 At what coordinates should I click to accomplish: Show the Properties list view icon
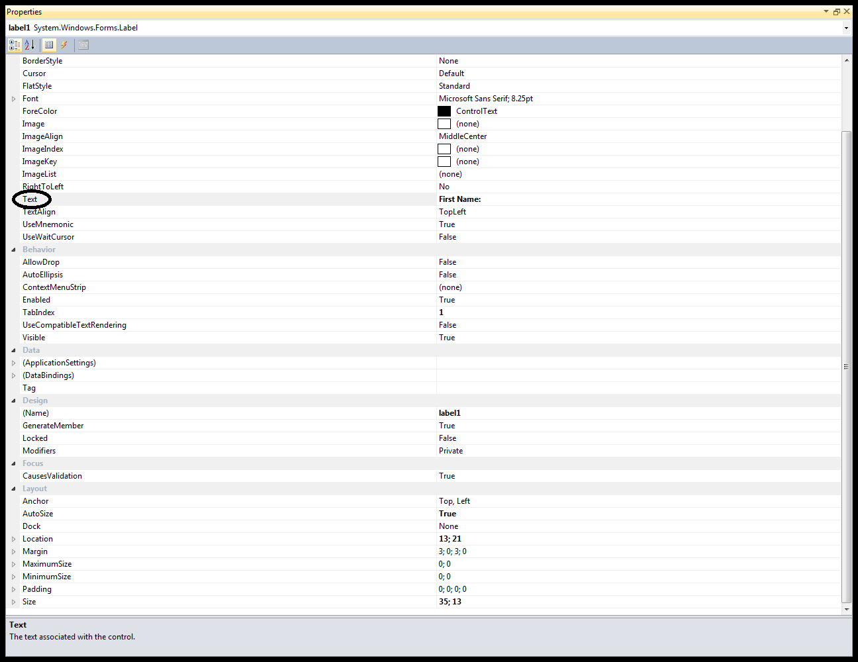click(49, 45)
